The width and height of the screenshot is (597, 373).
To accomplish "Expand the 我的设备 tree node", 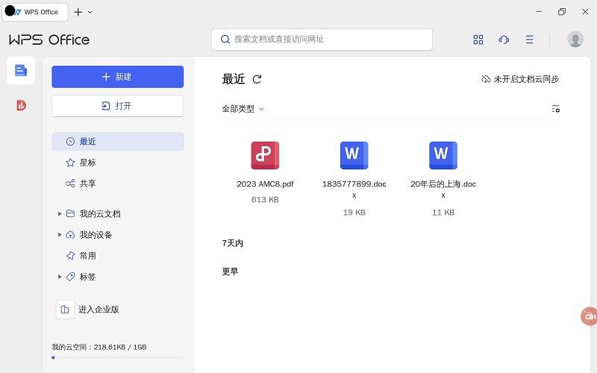I will 60,235.
